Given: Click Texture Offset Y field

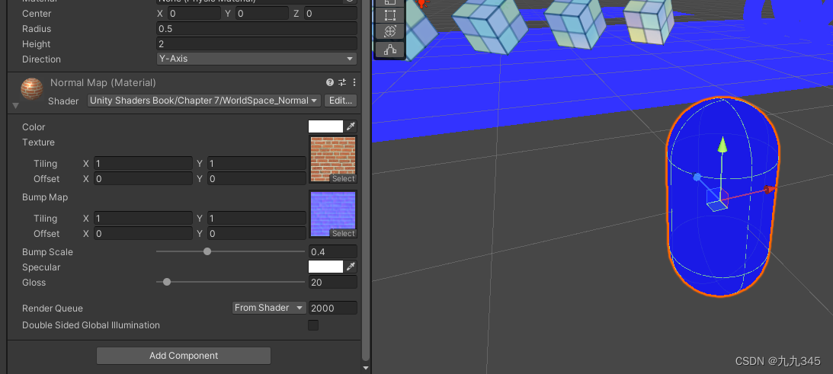Looking at the screenshot, I should (x=257, y=179).
